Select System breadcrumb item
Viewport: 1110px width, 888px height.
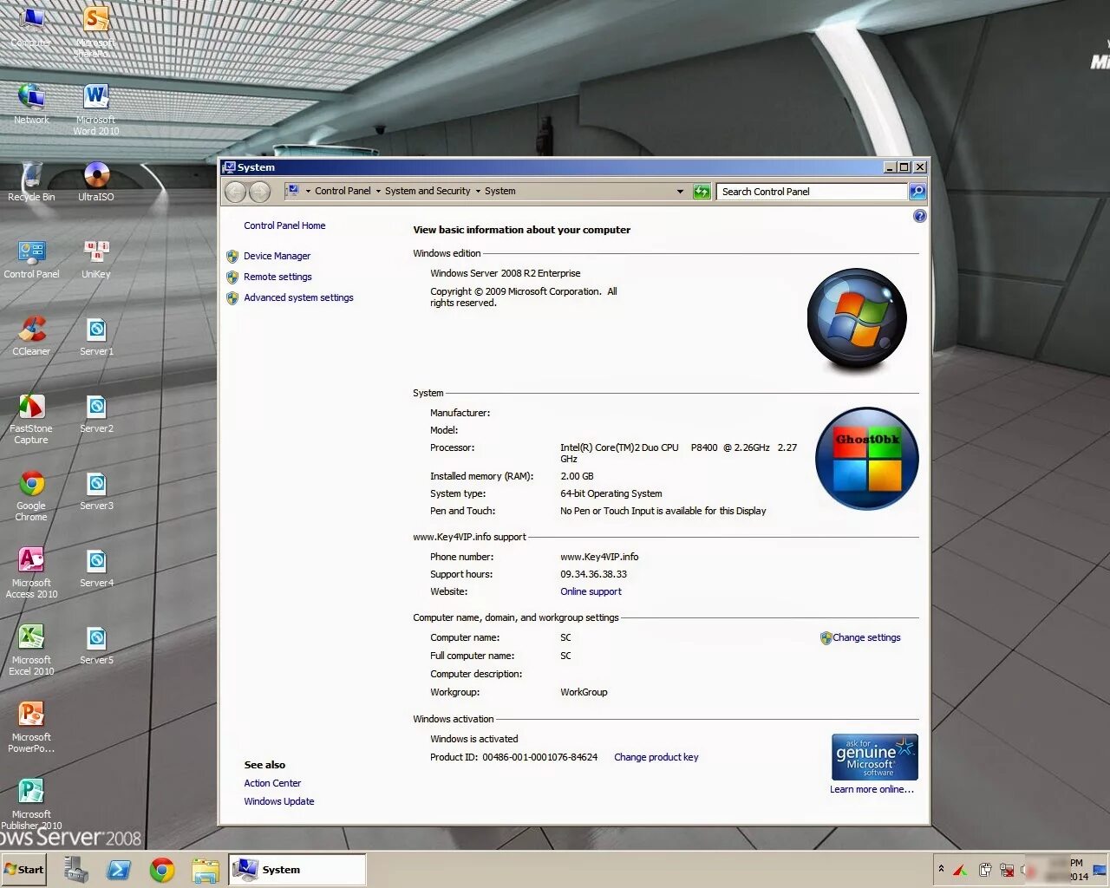point(499,191)
